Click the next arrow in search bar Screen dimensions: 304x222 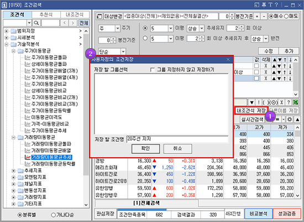tap(73, 23)
